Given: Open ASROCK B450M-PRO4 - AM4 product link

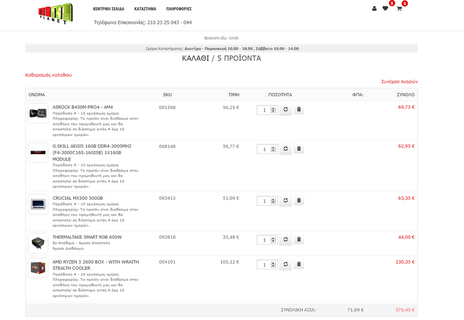Looking at the screenshot, I should pos(83,107).
